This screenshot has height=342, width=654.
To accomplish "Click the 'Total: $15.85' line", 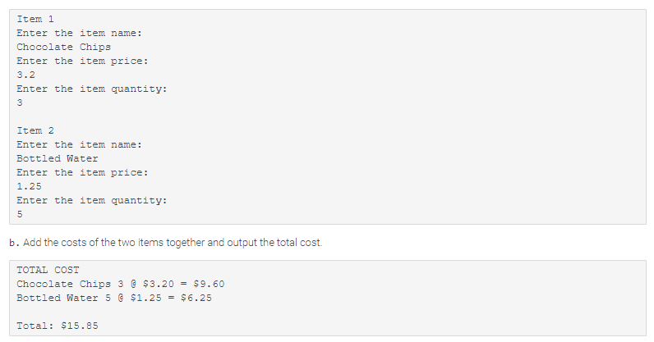I will pos(58,326).
